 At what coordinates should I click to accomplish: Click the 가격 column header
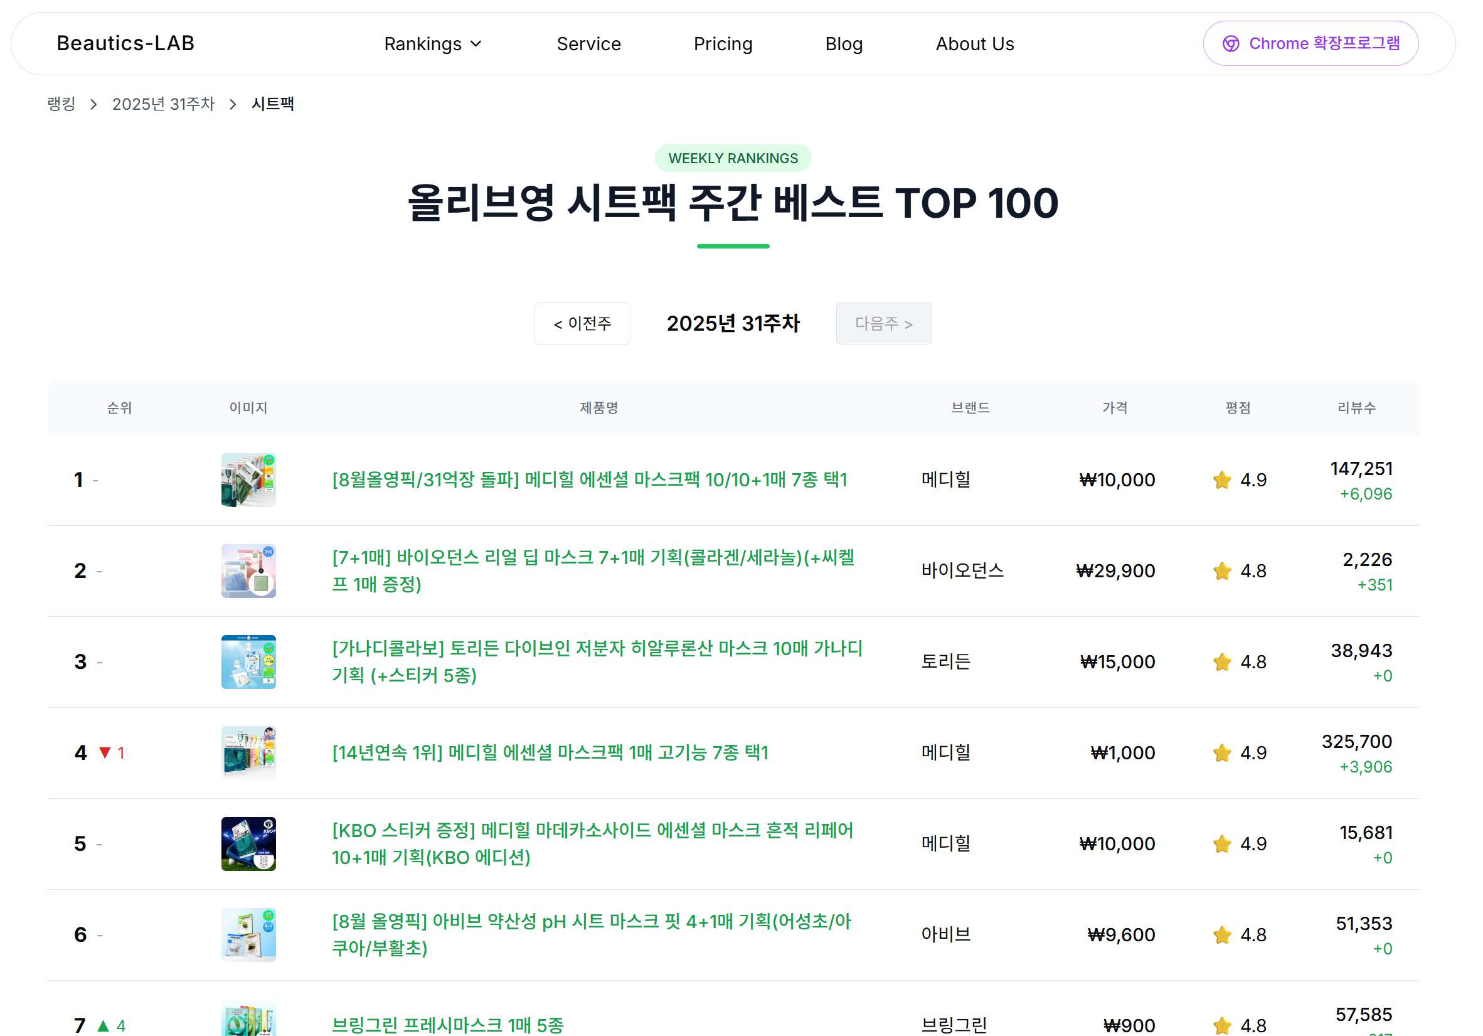point(1115,407)
